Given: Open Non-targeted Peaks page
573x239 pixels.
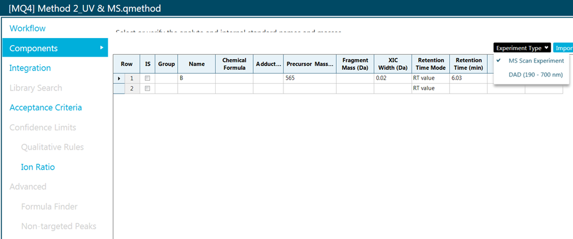Looking at the screenshot, I should [59, 226].
